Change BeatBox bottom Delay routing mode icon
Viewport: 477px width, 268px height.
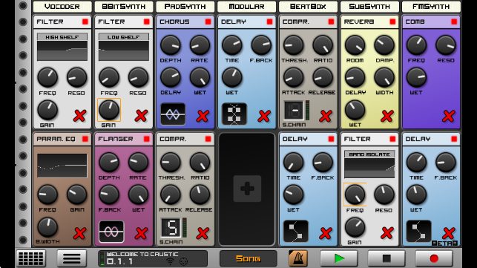point(296,232)
